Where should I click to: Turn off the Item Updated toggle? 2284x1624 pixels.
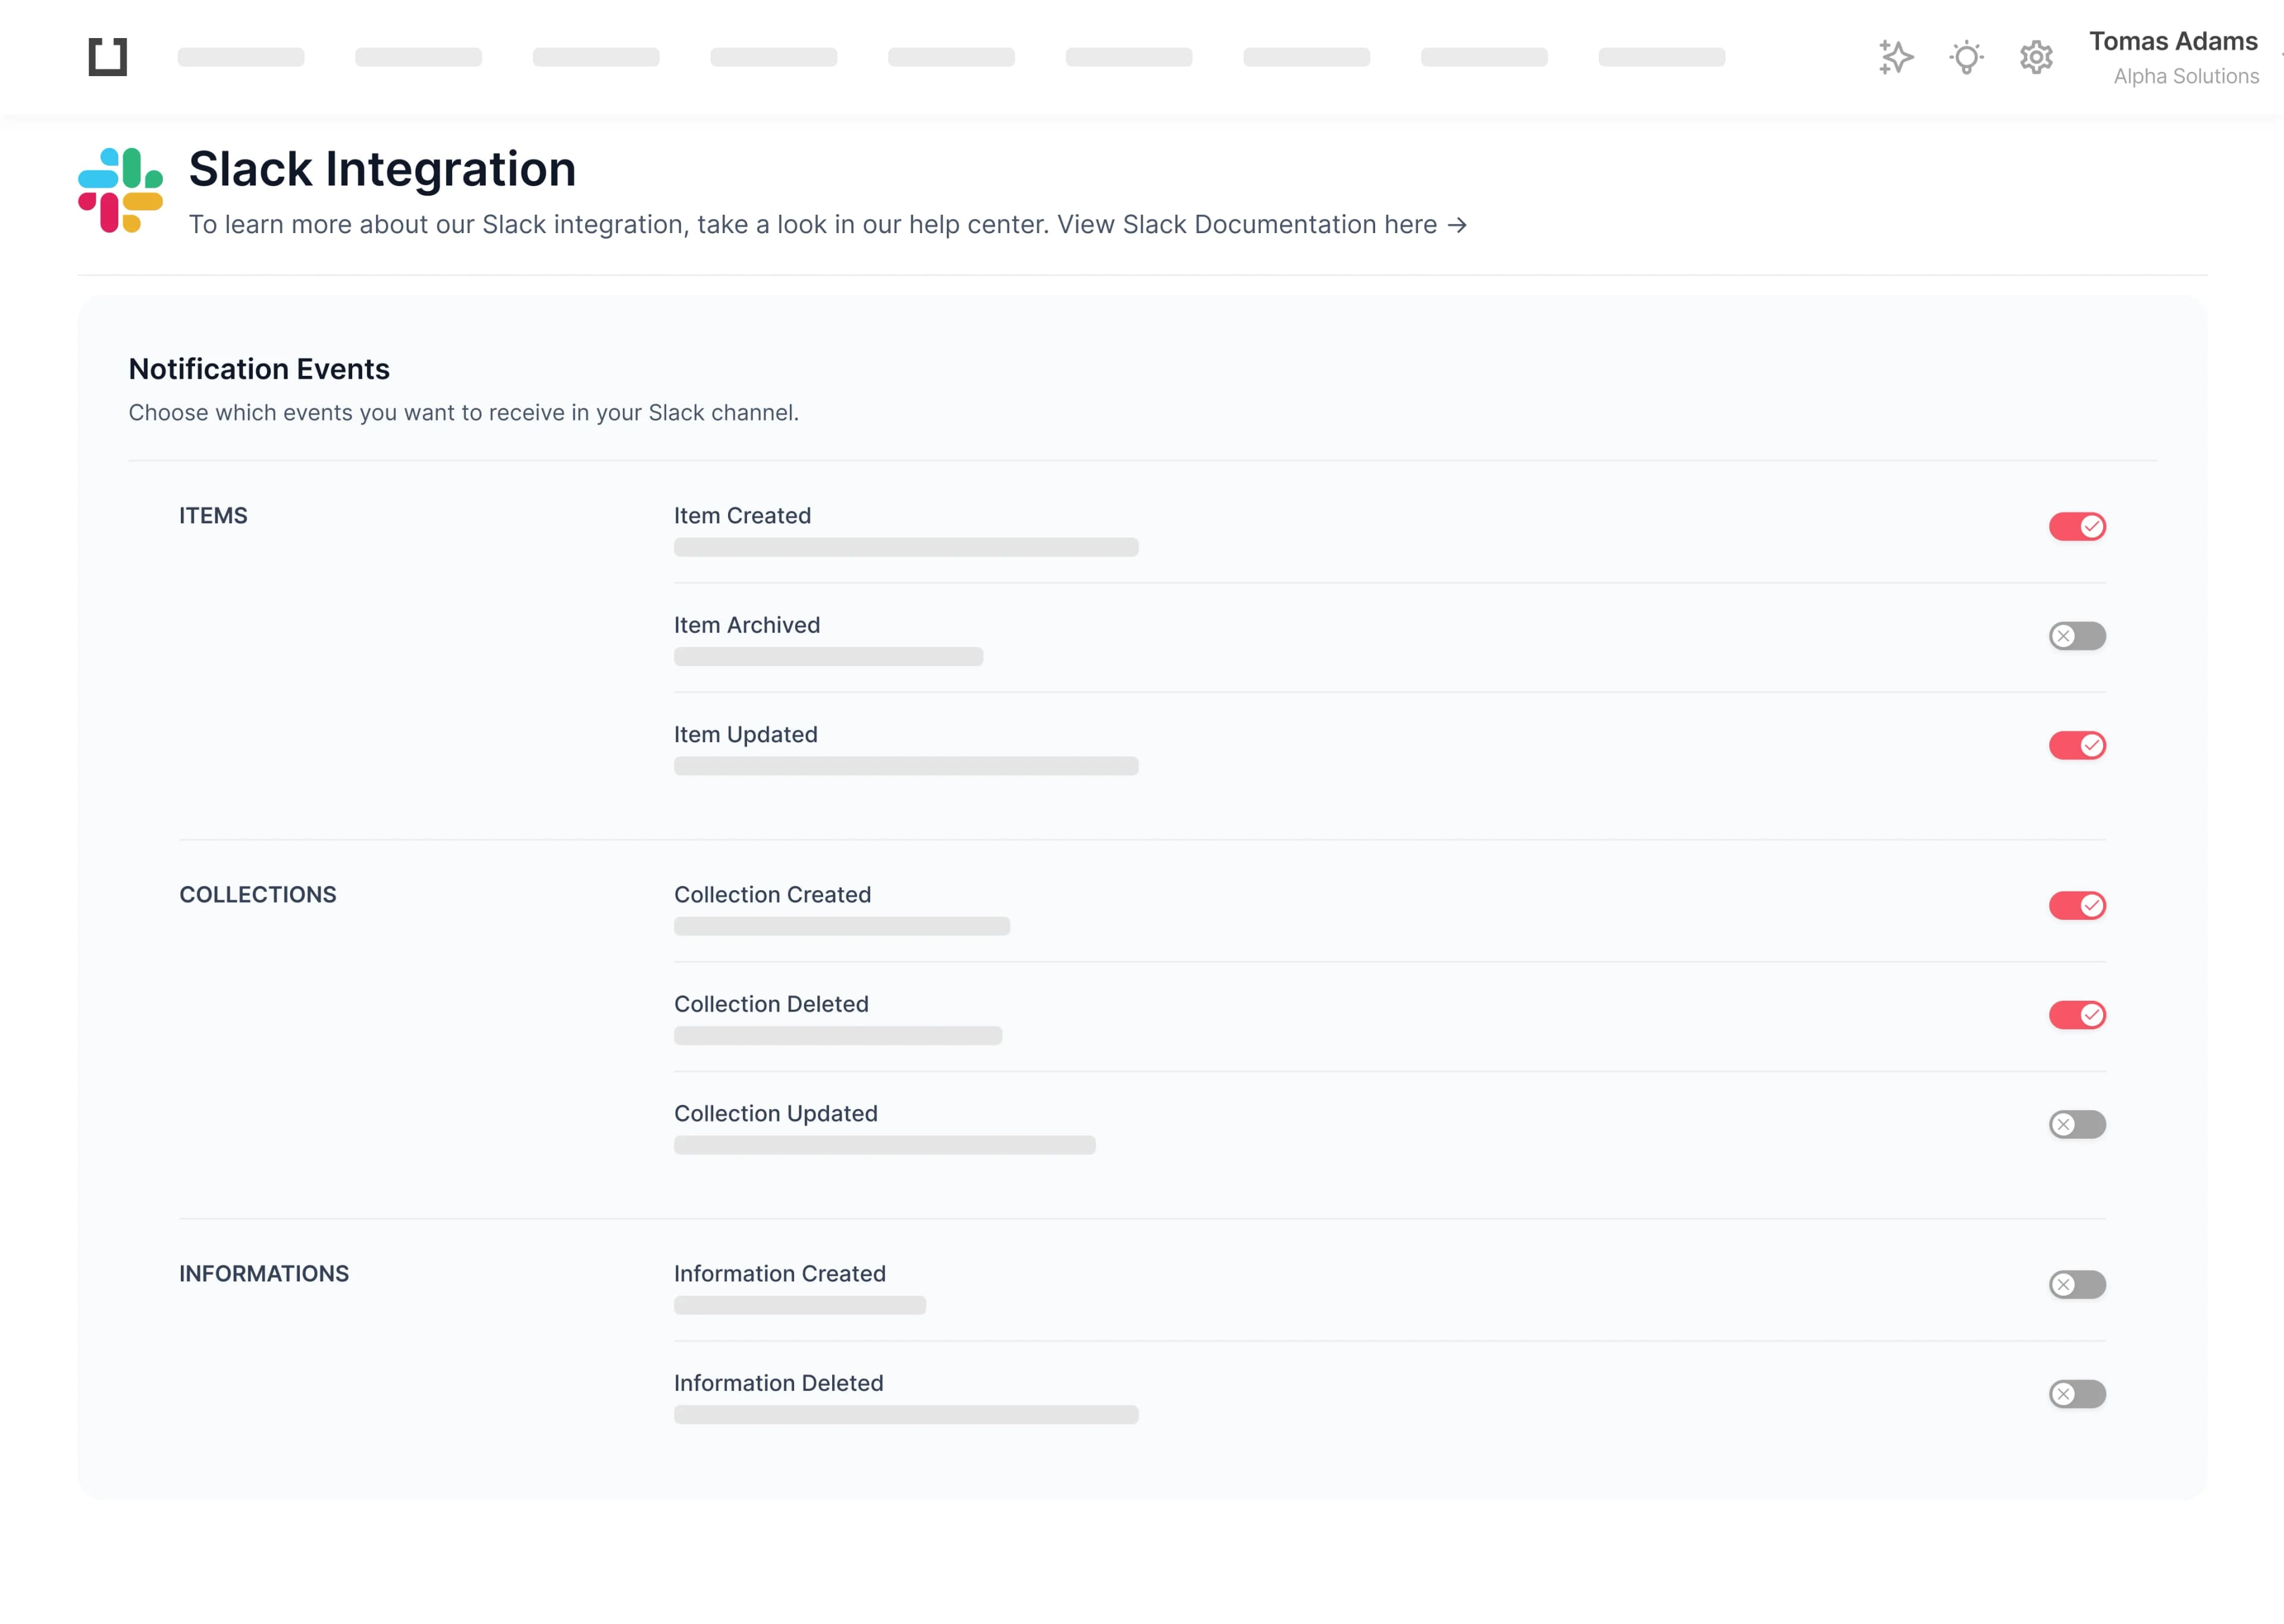click(2077, 745)
